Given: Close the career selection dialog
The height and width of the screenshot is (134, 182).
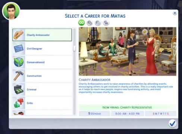Looking at the screenshot, I should 175,13.
